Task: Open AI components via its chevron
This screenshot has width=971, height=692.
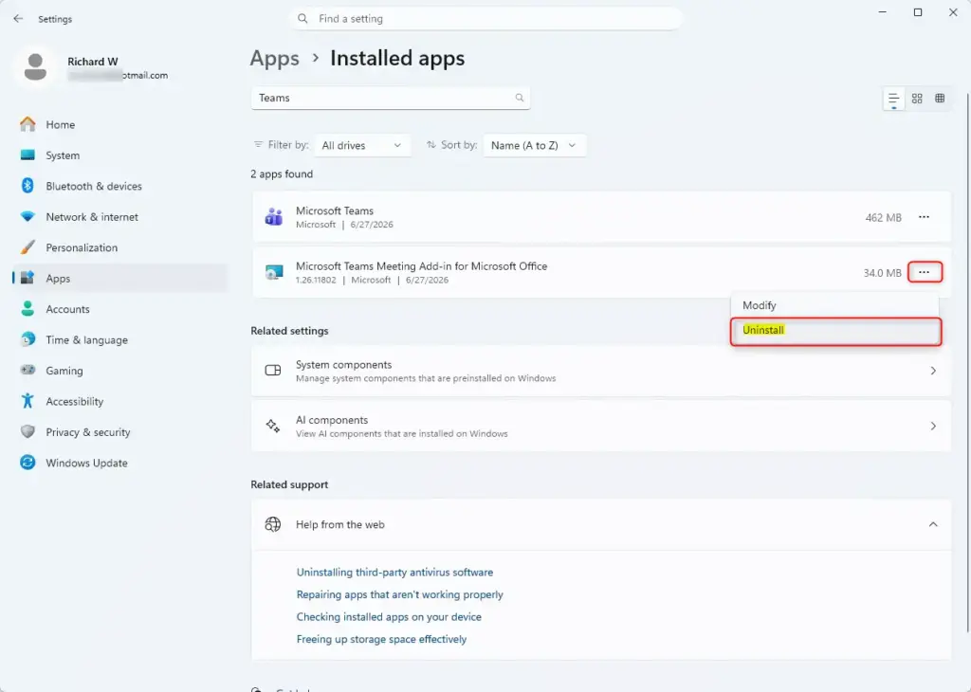Action: (933, 426)
